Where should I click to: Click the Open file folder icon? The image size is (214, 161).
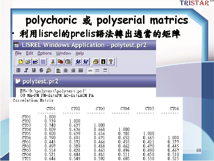[28, 62]
